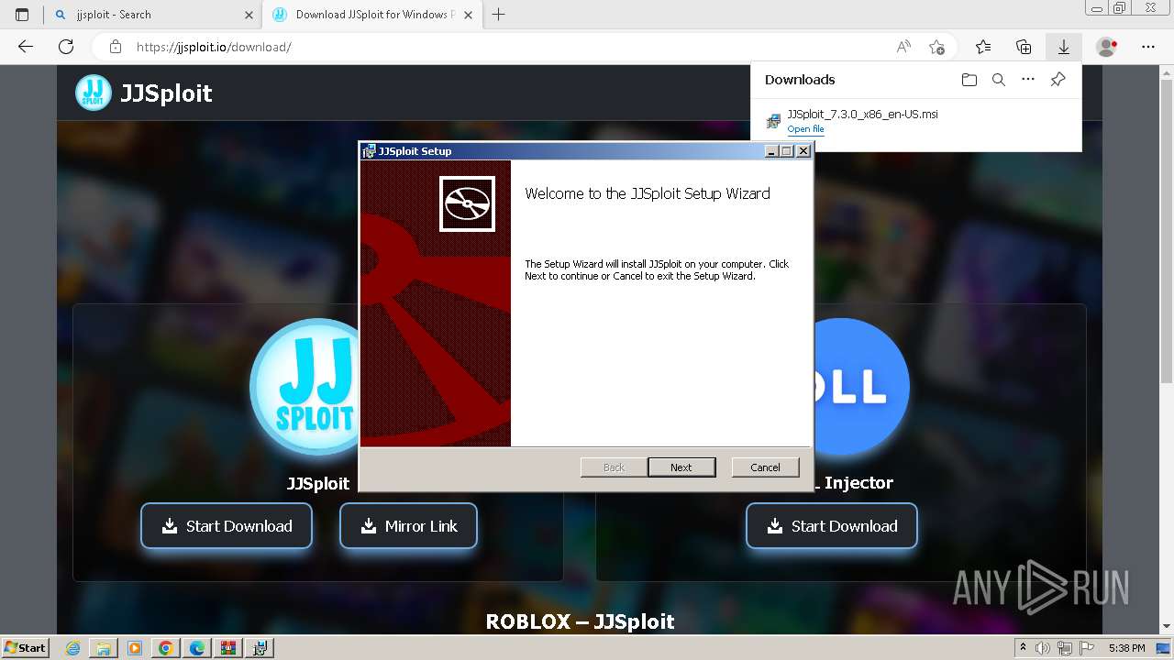This screenshot has width=1174, height=660.
Task: Open the Edge profile avatar
Action: point(1107,47)
